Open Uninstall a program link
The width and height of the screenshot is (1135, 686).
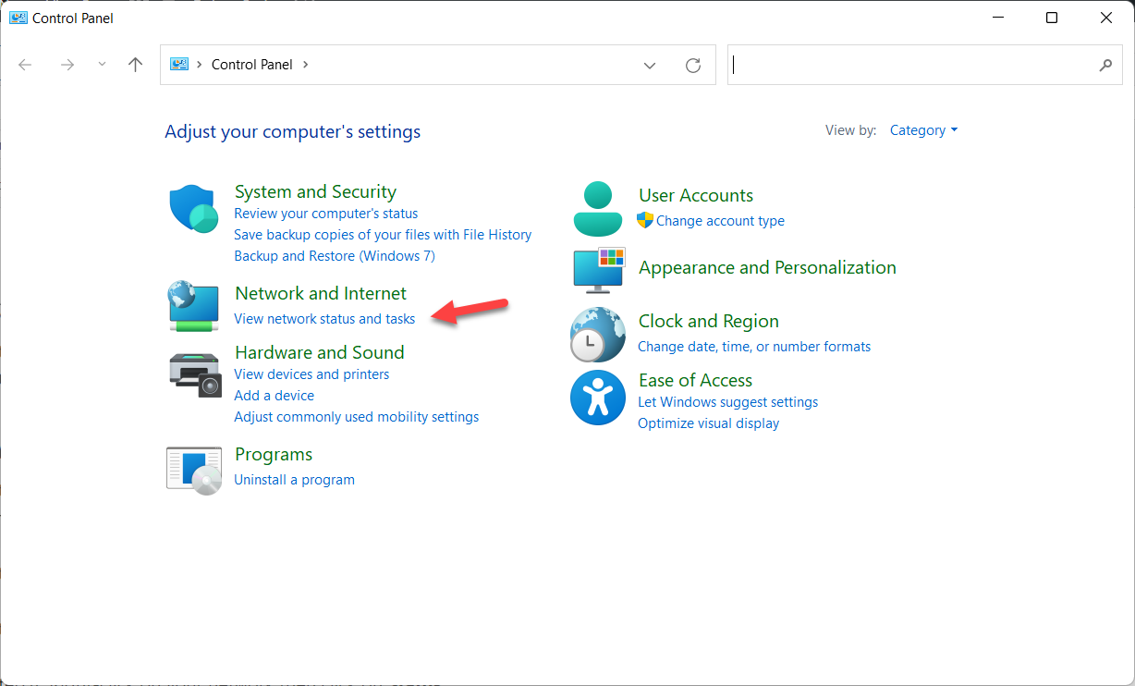point(294,480)
